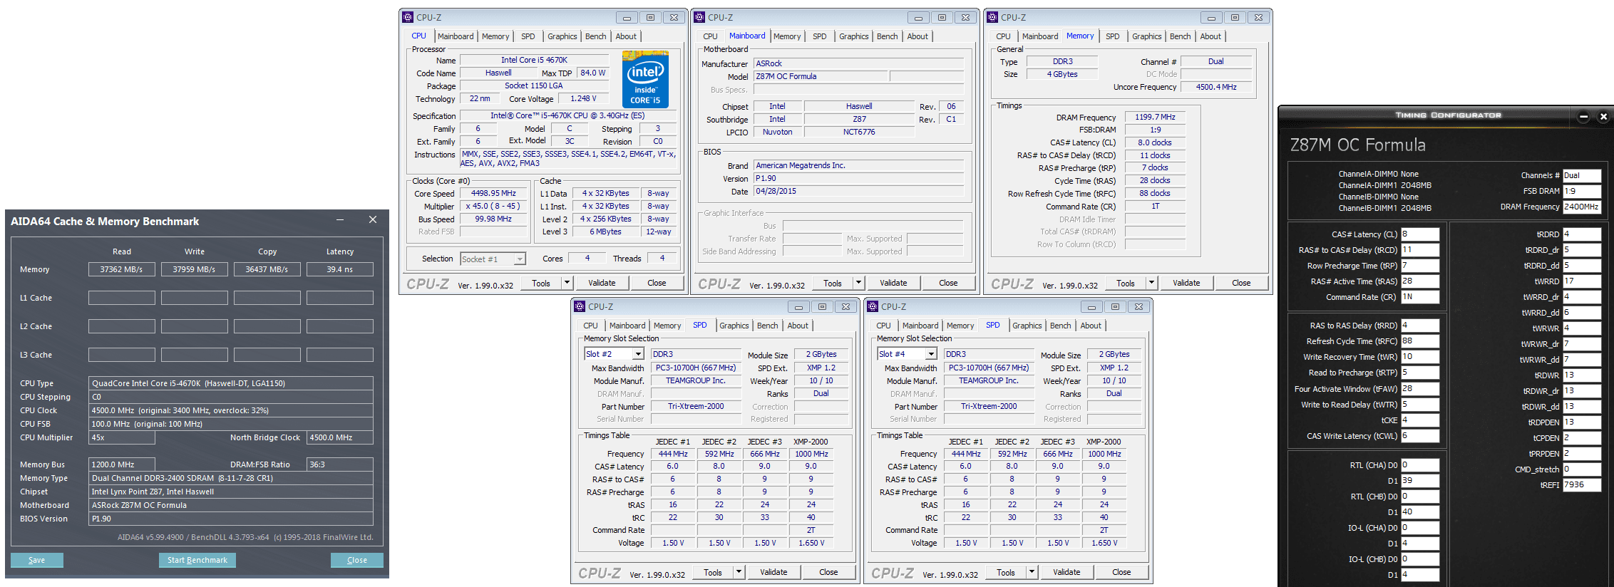
Task: Click the CMD_stretch field in Timing Configurator
Action: click(1582, 469)
